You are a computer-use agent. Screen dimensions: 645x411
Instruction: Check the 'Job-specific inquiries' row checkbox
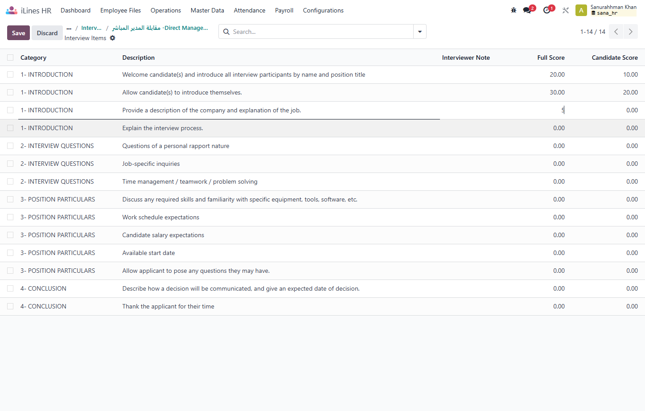point(10,164)
